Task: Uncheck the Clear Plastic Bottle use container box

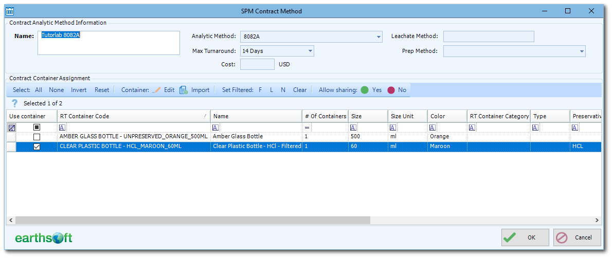Action: [37, 147]
